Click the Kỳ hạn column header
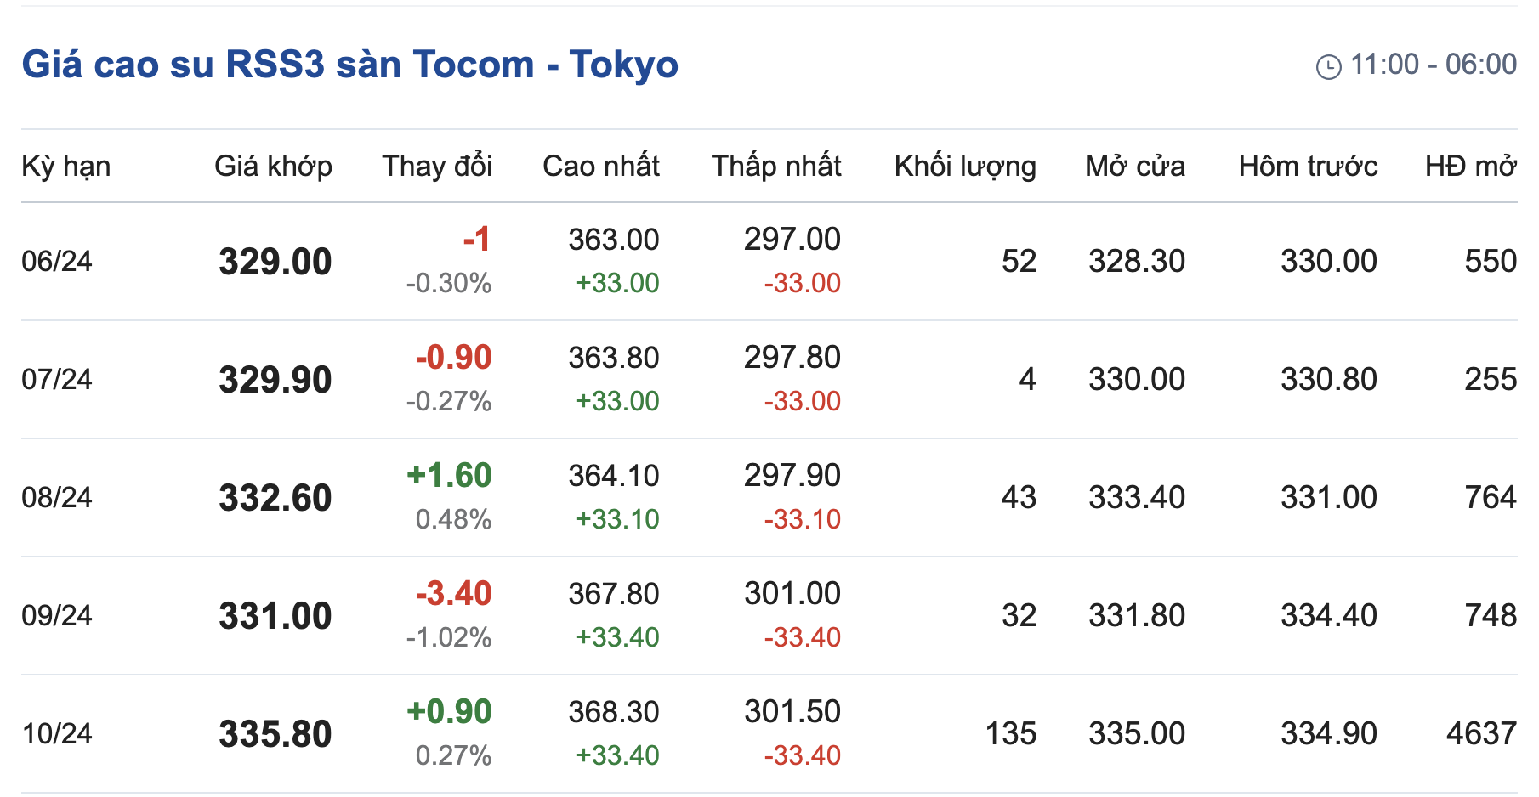This screenshot has width=1539, height=797. [66, 167]
